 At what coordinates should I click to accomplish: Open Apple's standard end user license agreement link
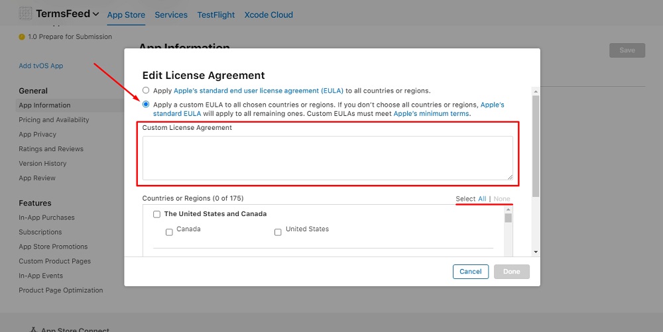click(259, 91)
